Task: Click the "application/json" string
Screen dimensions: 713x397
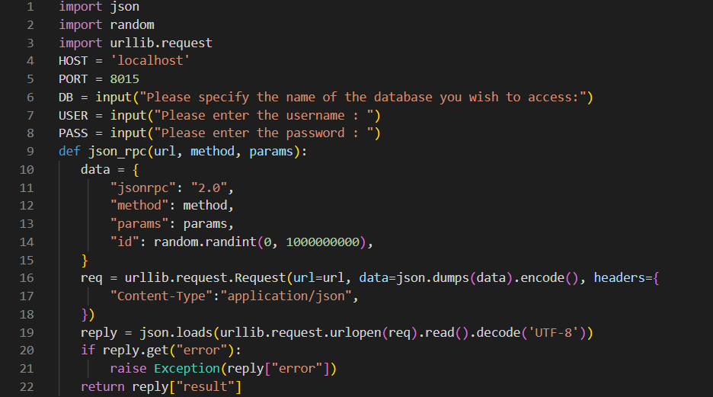Action: tap(286, 296)
